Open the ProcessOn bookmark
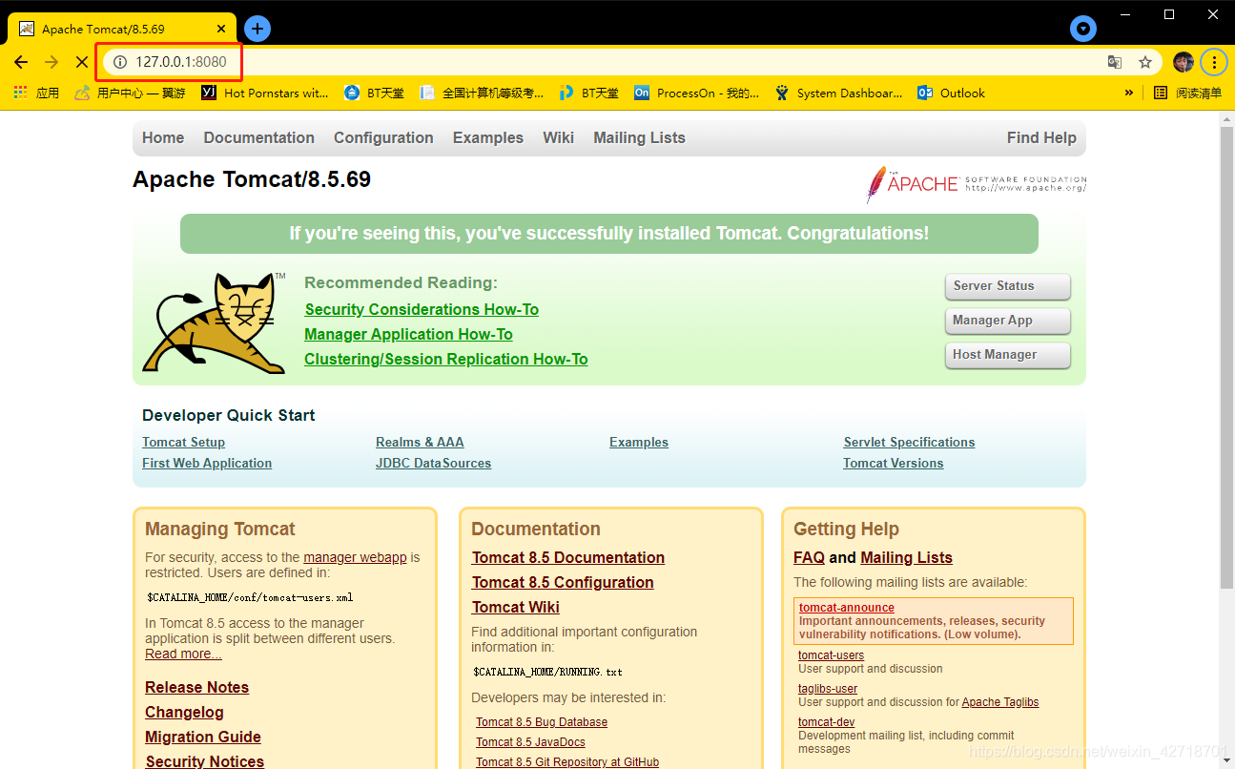The height and width of the screenshot is (769, 1235). (x=697, y=93)
